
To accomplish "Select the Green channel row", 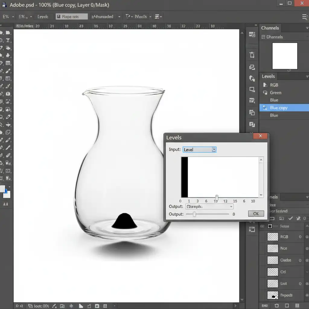I will 275,93.
